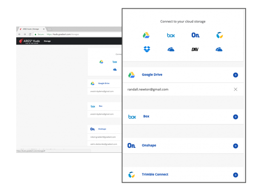The width and height of the screenshot is (255, 191).
Task: Reload the page using the browser refresh button
Action: [30, 34]
